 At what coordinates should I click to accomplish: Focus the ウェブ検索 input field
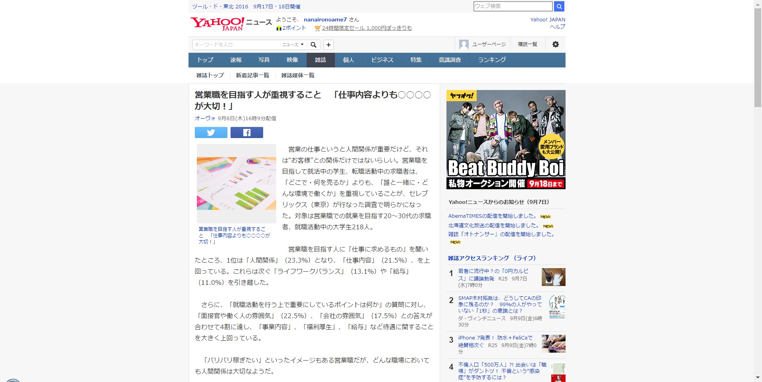(513, 6)
